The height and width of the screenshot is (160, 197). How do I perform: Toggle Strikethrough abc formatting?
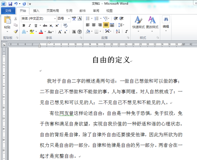(x=45, y=26)
